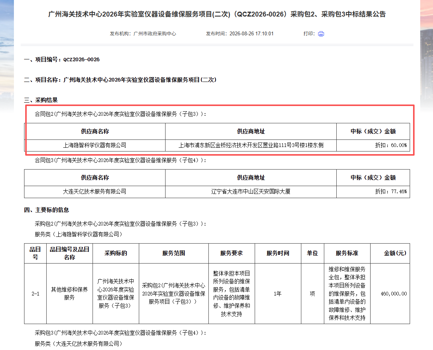Click the page title heading
Viewport: 433px width, 350px height.
tap(217, 14)
